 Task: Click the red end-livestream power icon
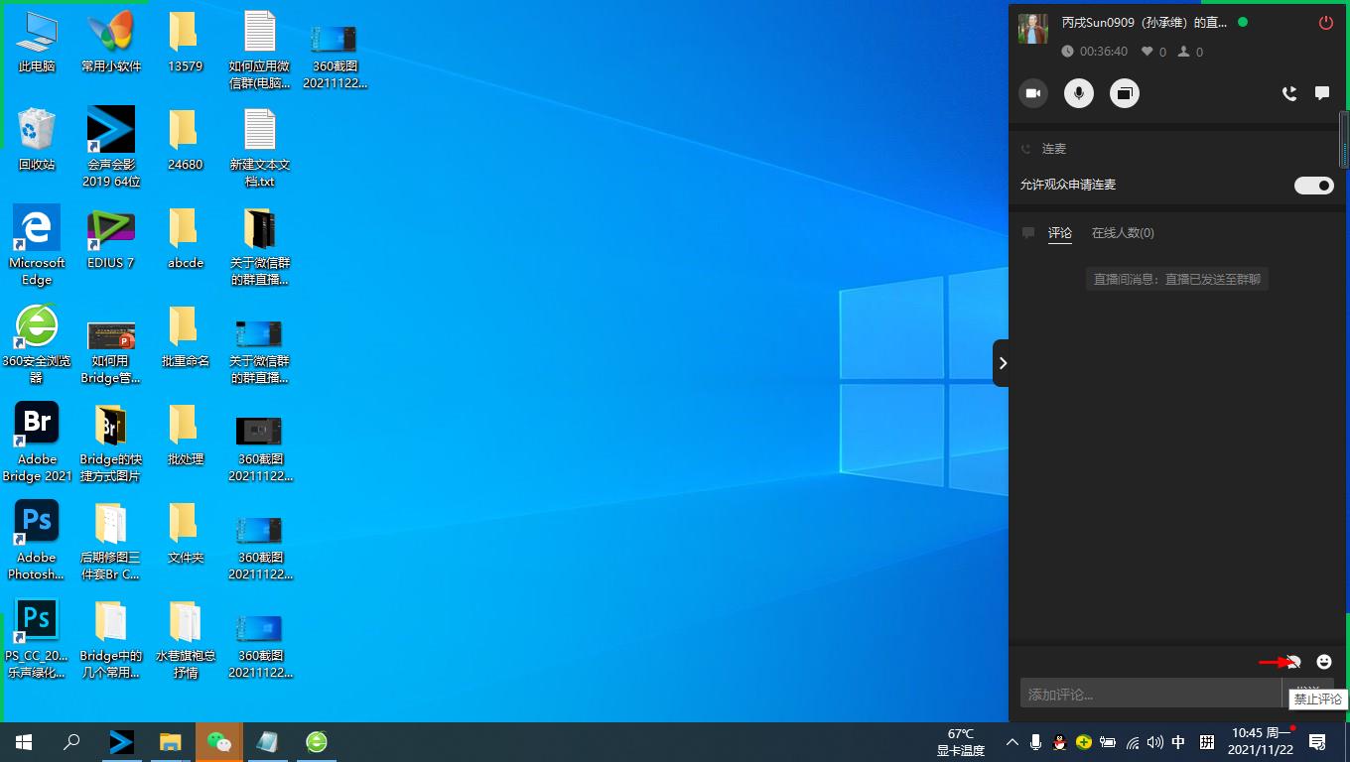[1325, 23]
